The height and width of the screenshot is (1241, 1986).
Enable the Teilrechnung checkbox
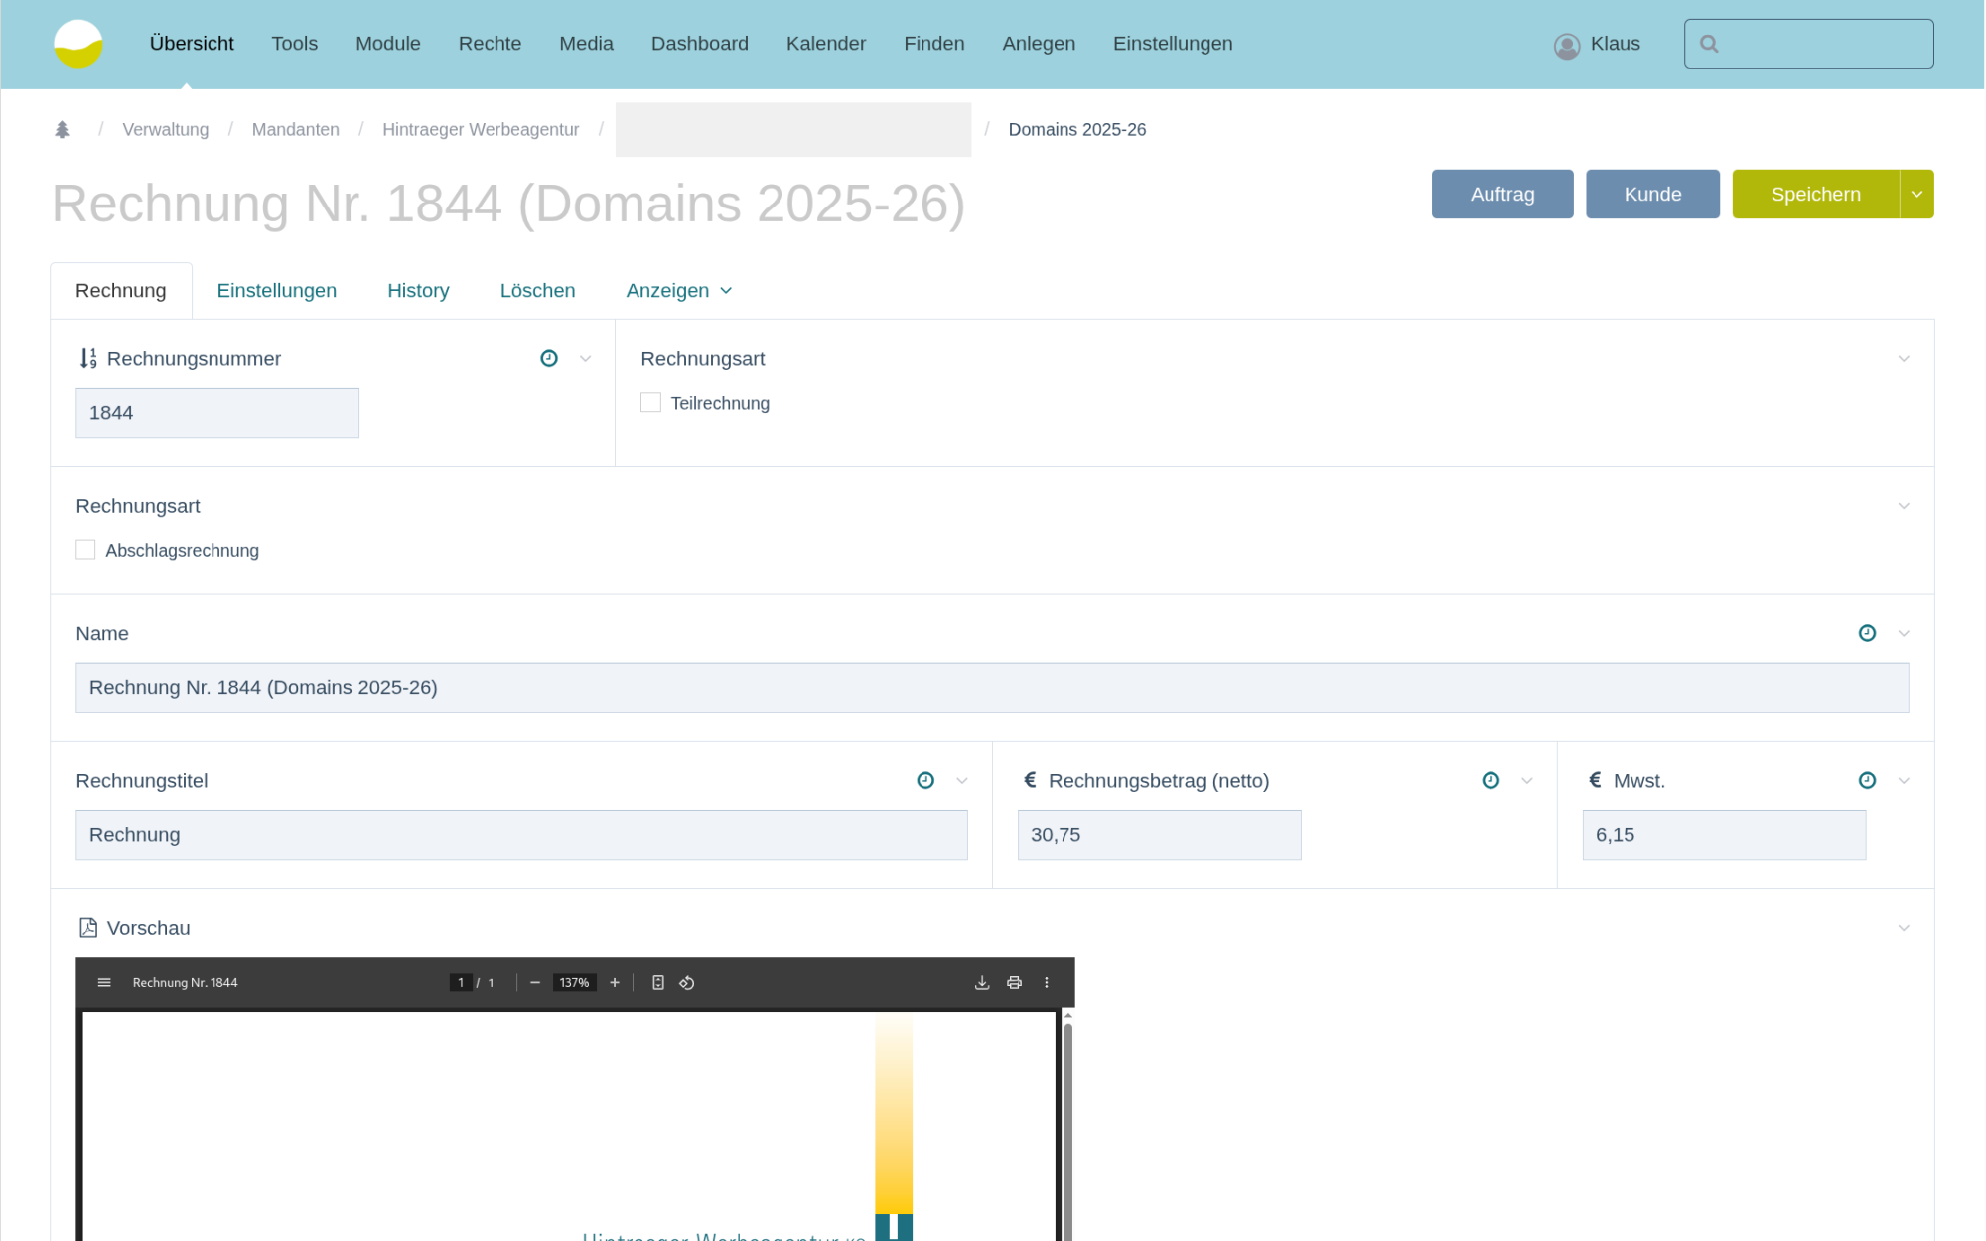tap(651, 403)
